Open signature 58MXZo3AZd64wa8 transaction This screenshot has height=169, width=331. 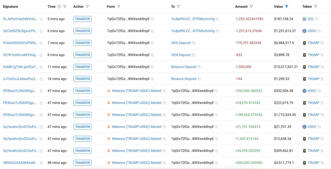coord(20,163)
